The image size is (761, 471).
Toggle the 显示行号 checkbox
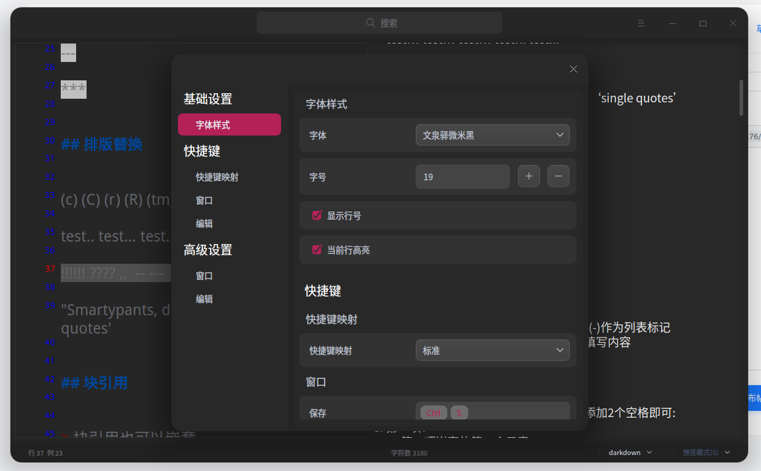coord(317,215)
